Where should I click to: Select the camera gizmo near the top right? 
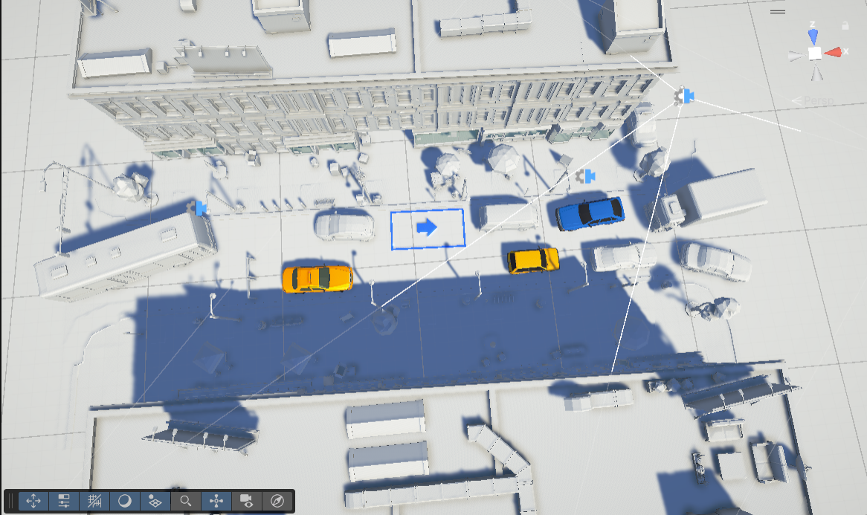(x=683, y=95)
